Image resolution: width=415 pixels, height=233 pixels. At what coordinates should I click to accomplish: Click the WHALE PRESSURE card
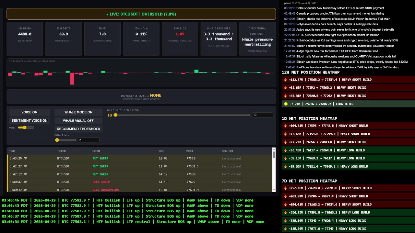pyautogui.click(x=219, y=39)
